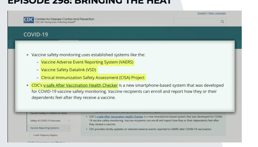Click highlighted Clinical Immunization Safety Assessment (CISA) Project
The height and width of the screenshot is (147, 258).
point(93,77)
